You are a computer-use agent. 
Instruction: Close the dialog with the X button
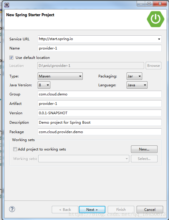[x=160, y=4]
